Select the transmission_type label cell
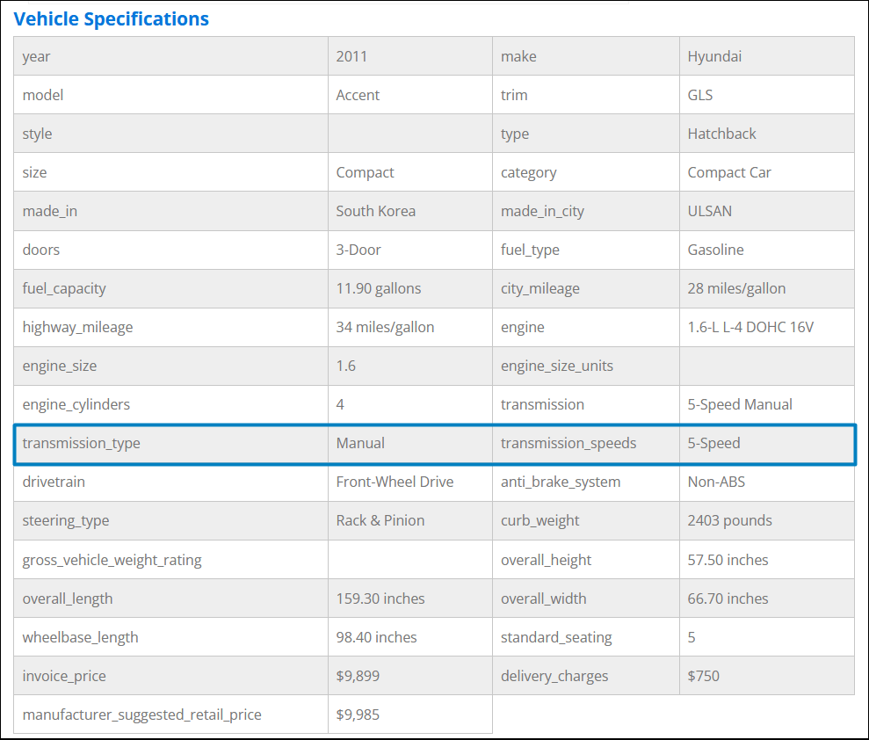The height and width of the screenshot is (740, 869). tap(82, 443)
